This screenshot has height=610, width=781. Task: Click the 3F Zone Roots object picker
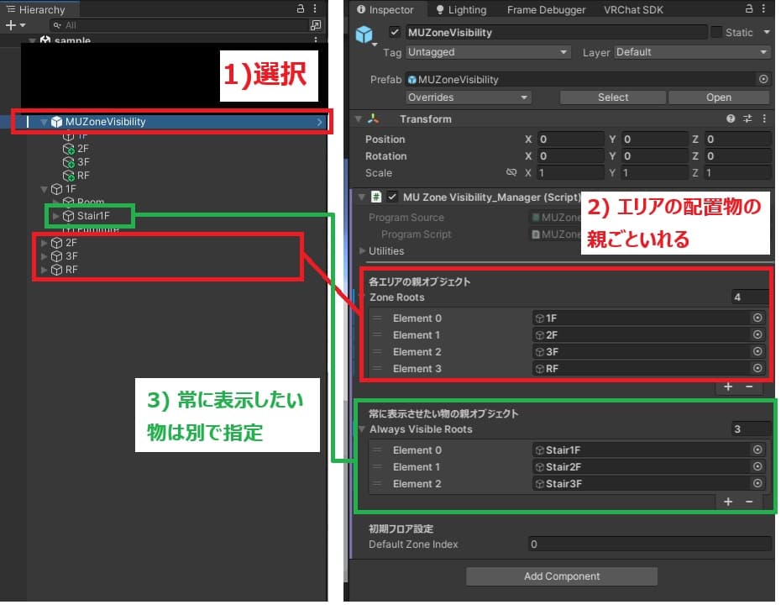point(757,352)
